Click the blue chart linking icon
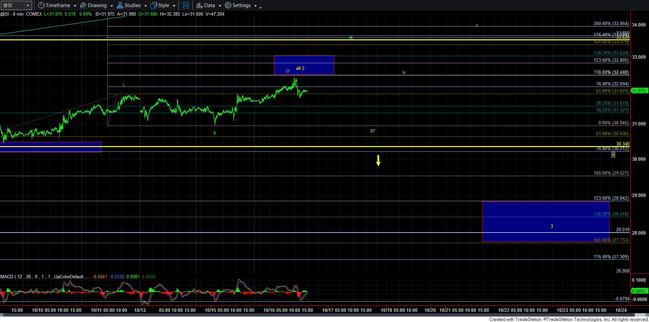Viewport: 649px width, 322px height. (x=185, y=5)
